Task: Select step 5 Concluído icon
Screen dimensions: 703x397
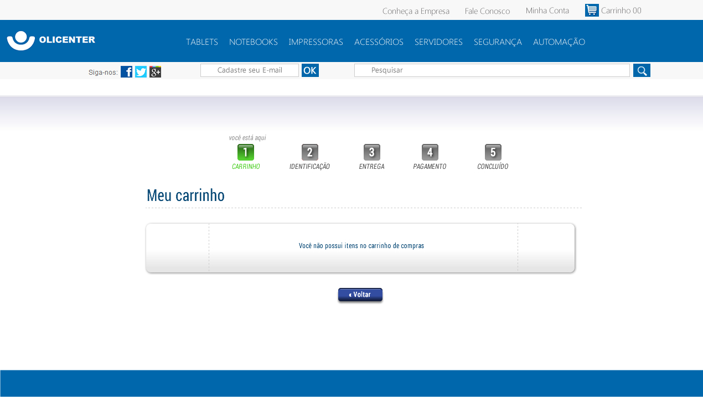Action: pos(493,152)
